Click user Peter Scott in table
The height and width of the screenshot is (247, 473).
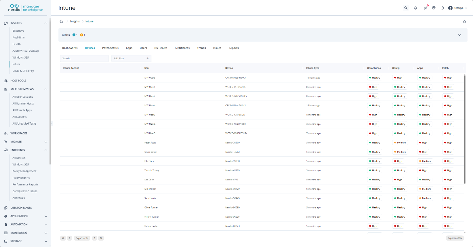[x=150, y=142]
